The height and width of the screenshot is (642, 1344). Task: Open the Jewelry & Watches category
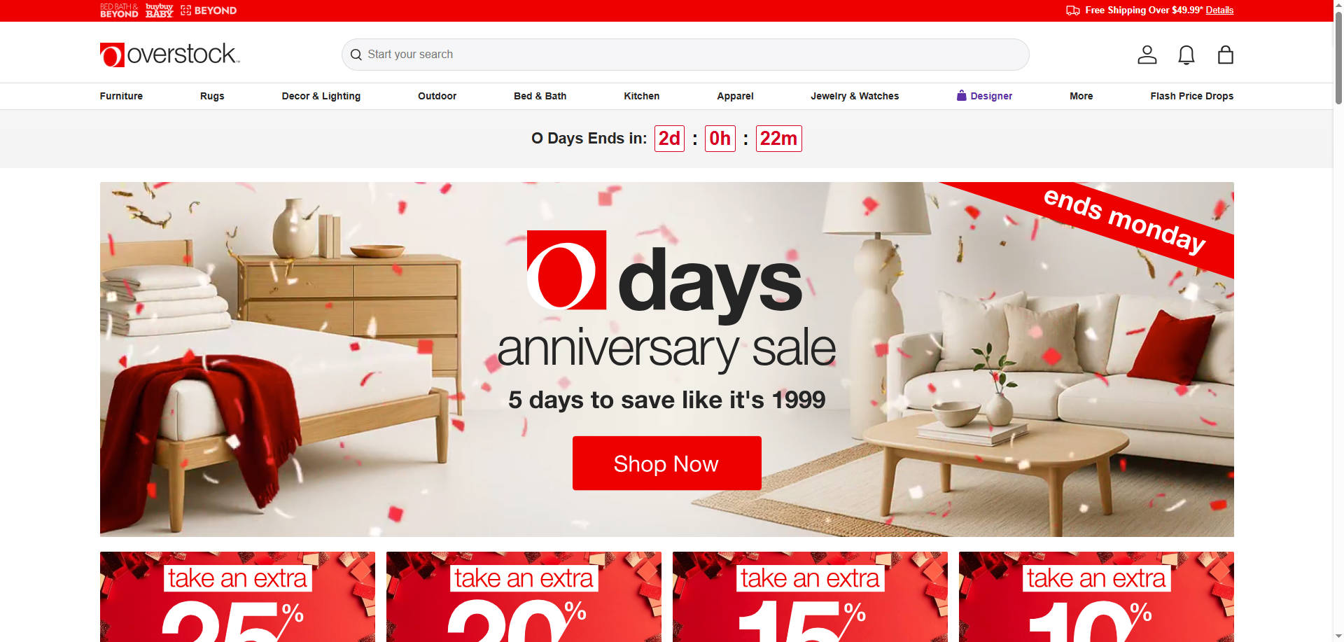coord(855,96)
